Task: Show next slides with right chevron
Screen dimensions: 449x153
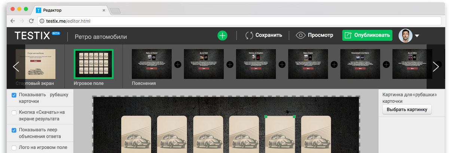Action: tap(436, 66)
